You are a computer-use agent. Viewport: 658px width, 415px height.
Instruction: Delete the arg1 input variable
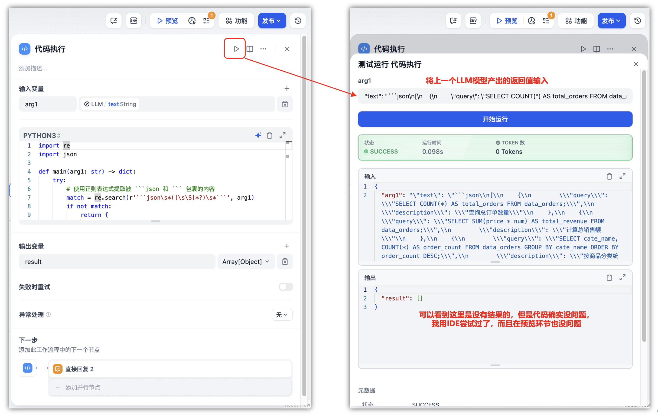click(x=285, y=104)
